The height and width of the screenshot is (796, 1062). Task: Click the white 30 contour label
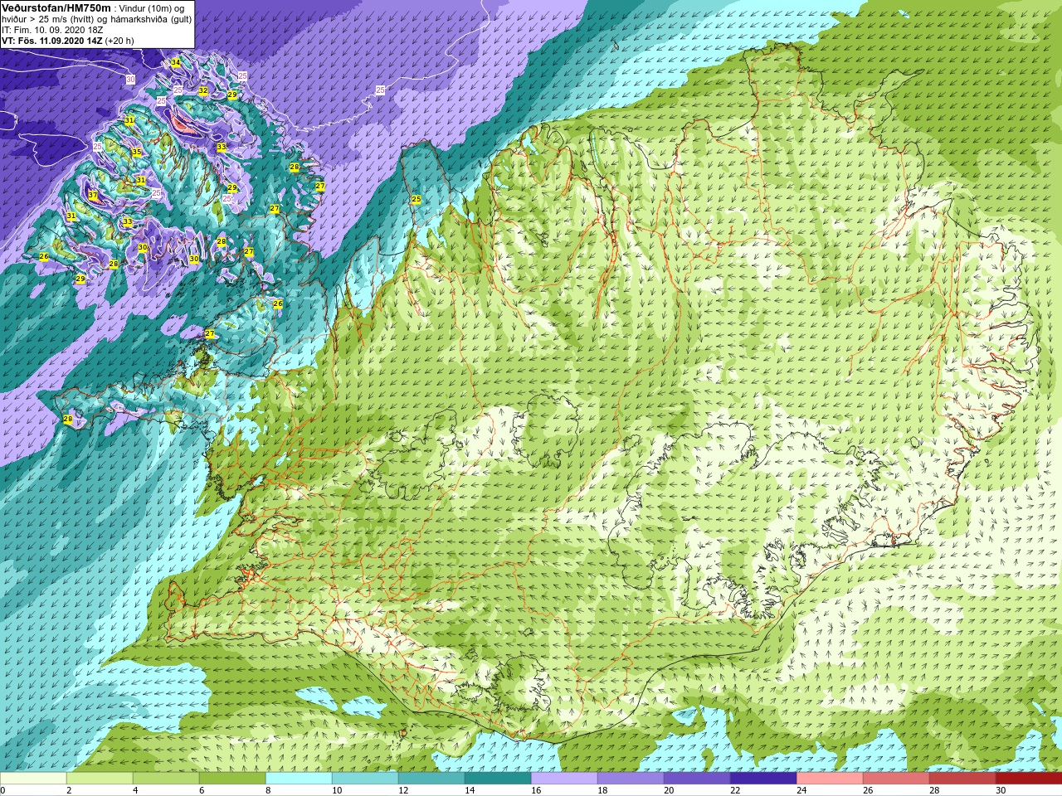coord(130,80)
